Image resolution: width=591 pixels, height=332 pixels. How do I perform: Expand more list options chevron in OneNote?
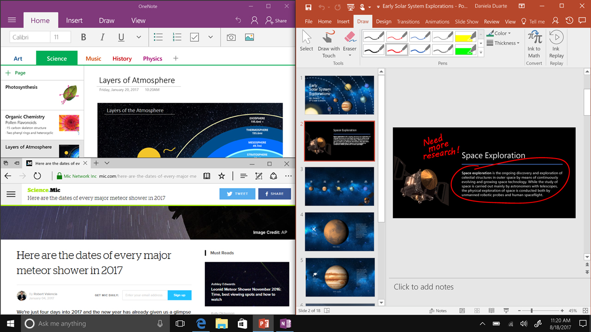tap(210, 37)
